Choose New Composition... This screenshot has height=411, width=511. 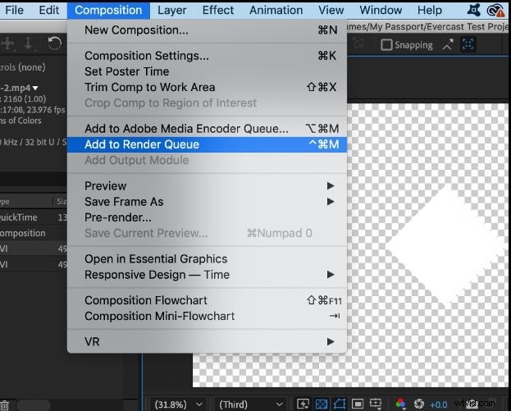coord(207,30)
